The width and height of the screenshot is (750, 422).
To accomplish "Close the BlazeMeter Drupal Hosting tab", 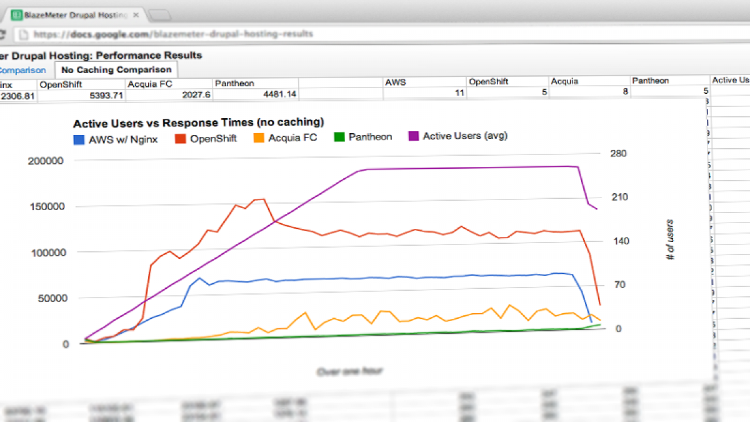I will (134, 14).
